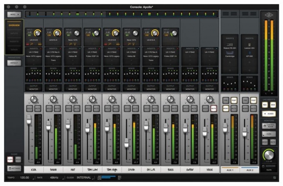Open the clock source INTERNAL selector
The image size is (283, 186).
coord(84,178)
